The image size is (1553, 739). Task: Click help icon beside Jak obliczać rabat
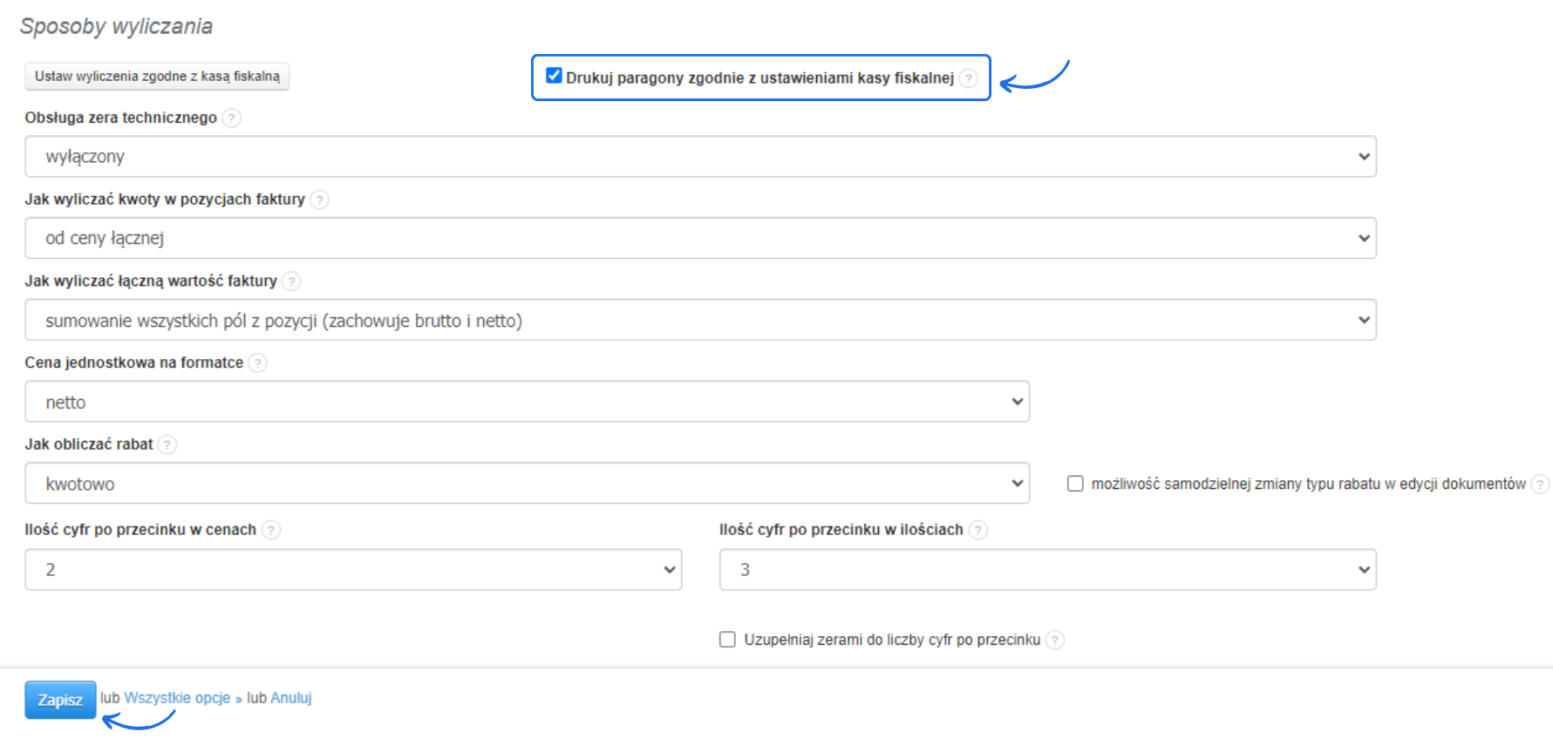tap(167, 444)
